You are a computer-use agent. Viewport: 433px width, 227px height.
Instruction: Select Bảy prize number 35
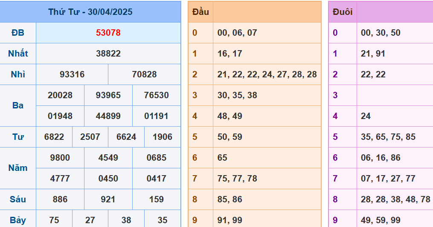163,220
